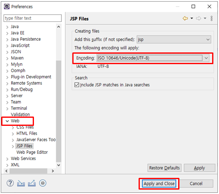Click the Import preferences icon
This screenshot has height=194, width=219.
[21, 183]
